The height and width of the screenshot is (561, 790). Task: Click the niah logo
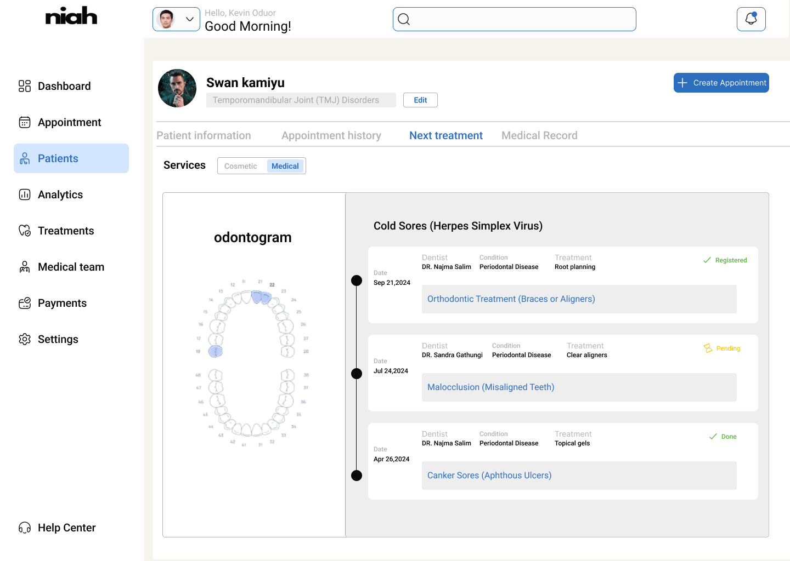pos(71,16)
